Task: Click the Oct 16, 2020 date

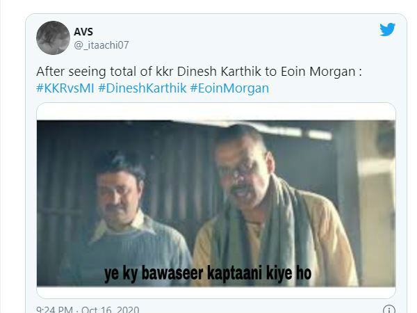Action: click(x=110, y=310)
